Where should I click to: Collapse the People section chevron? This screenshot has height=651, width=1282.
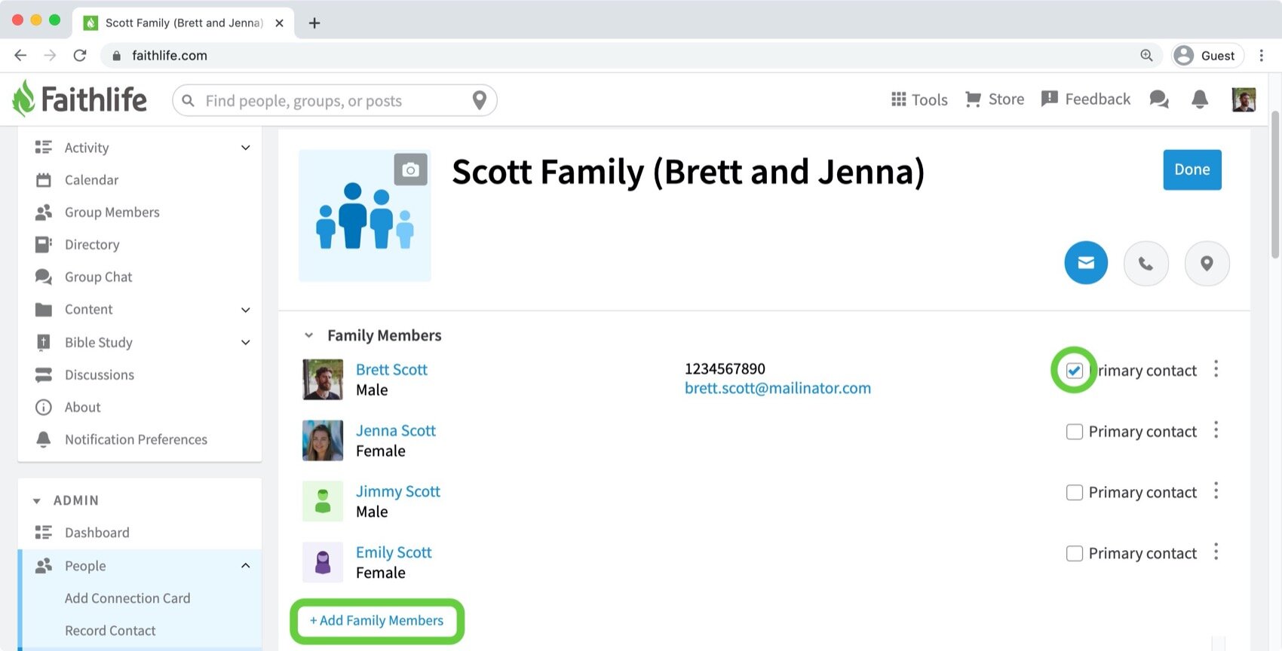[x=245, y=566]
